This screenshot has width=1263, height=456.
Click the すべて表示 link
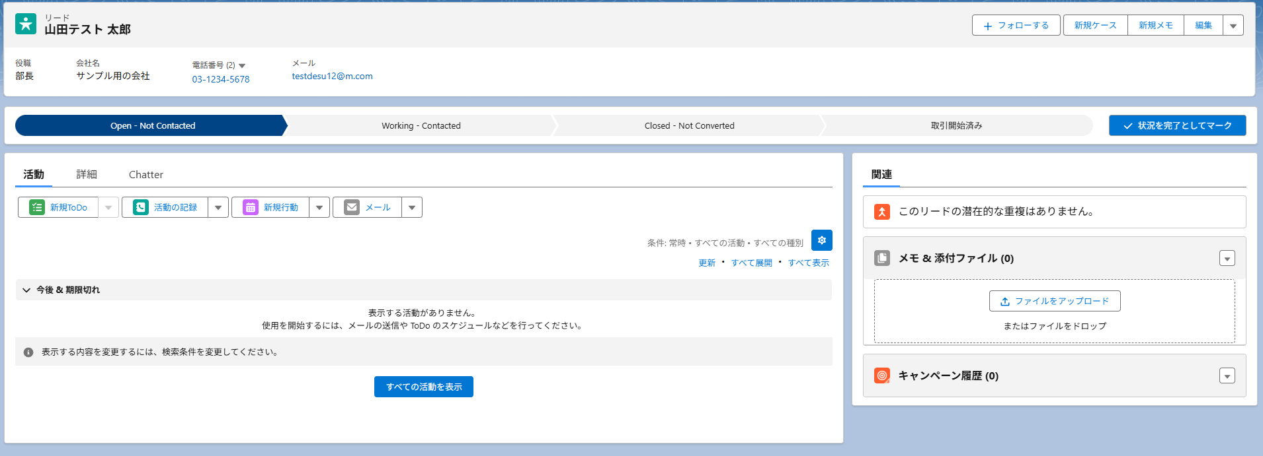click(x=809, y=263)
